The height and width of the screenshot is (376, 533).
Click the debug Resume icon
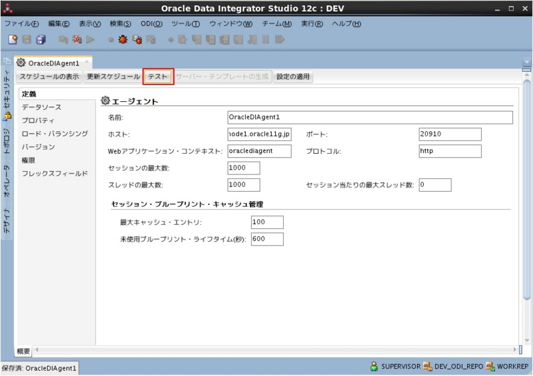point(279,39)
